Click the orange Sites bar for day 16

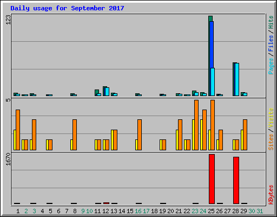pyautogui.click(x=140, y=135)
